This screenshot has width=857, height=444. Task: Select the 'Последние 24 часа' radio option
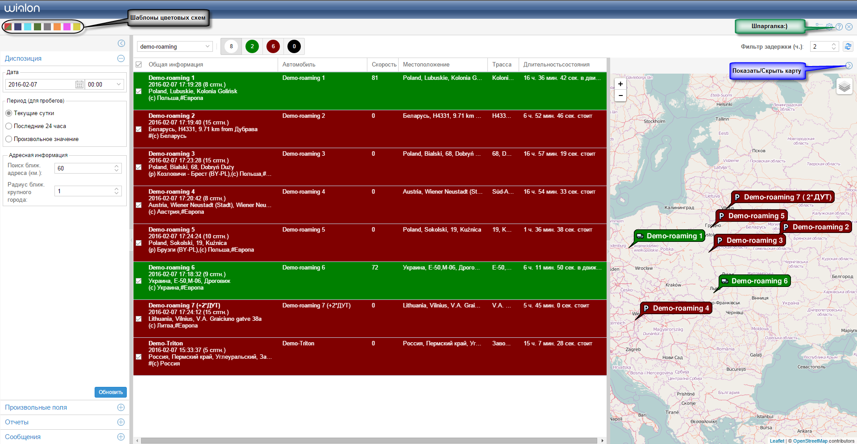(x=9, y=126)
